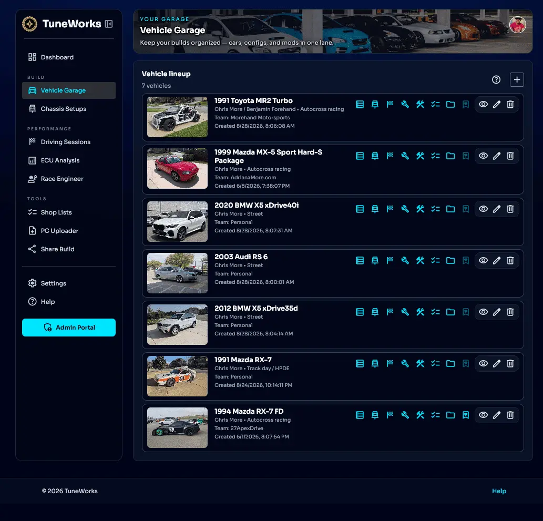Click the 2003 Audi RS 6 title

point(241,257)
